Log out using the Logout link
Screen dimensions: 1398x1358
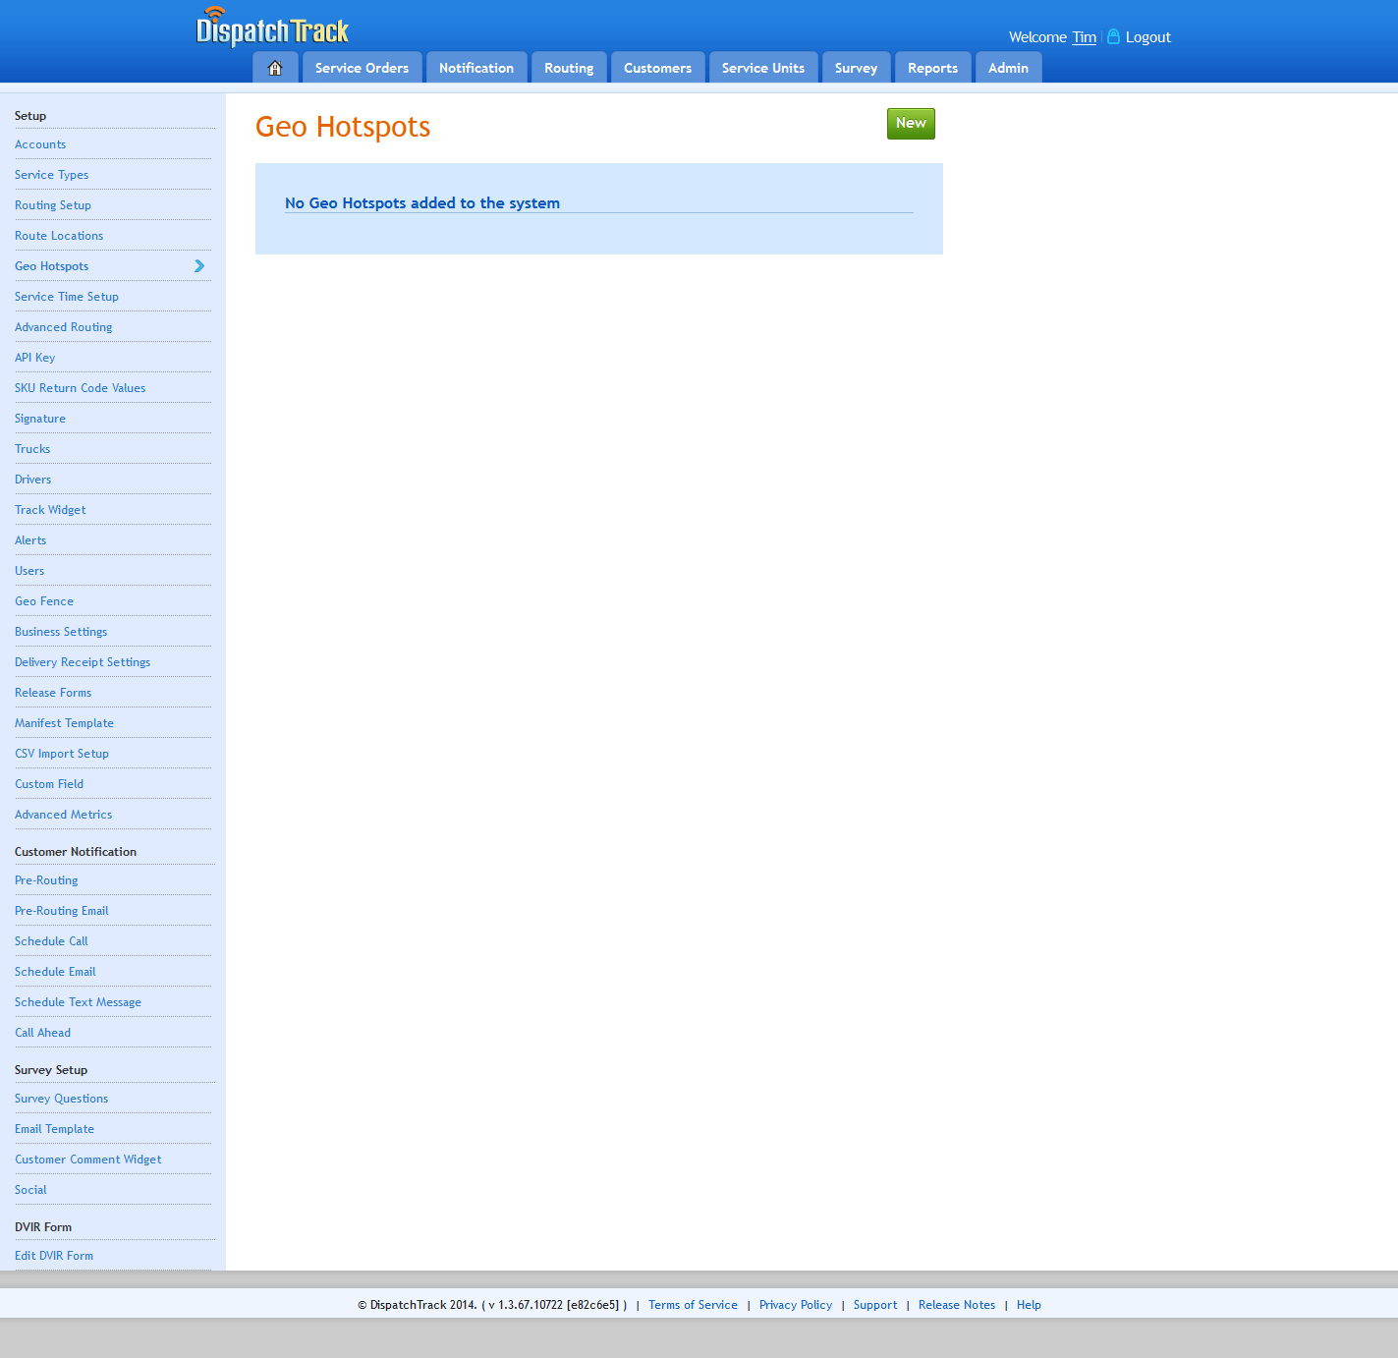point(1147,37)
